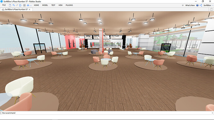Click the binoculars Find icon
214x120 pixels.
pyautogui.click(x=28, y=5)
